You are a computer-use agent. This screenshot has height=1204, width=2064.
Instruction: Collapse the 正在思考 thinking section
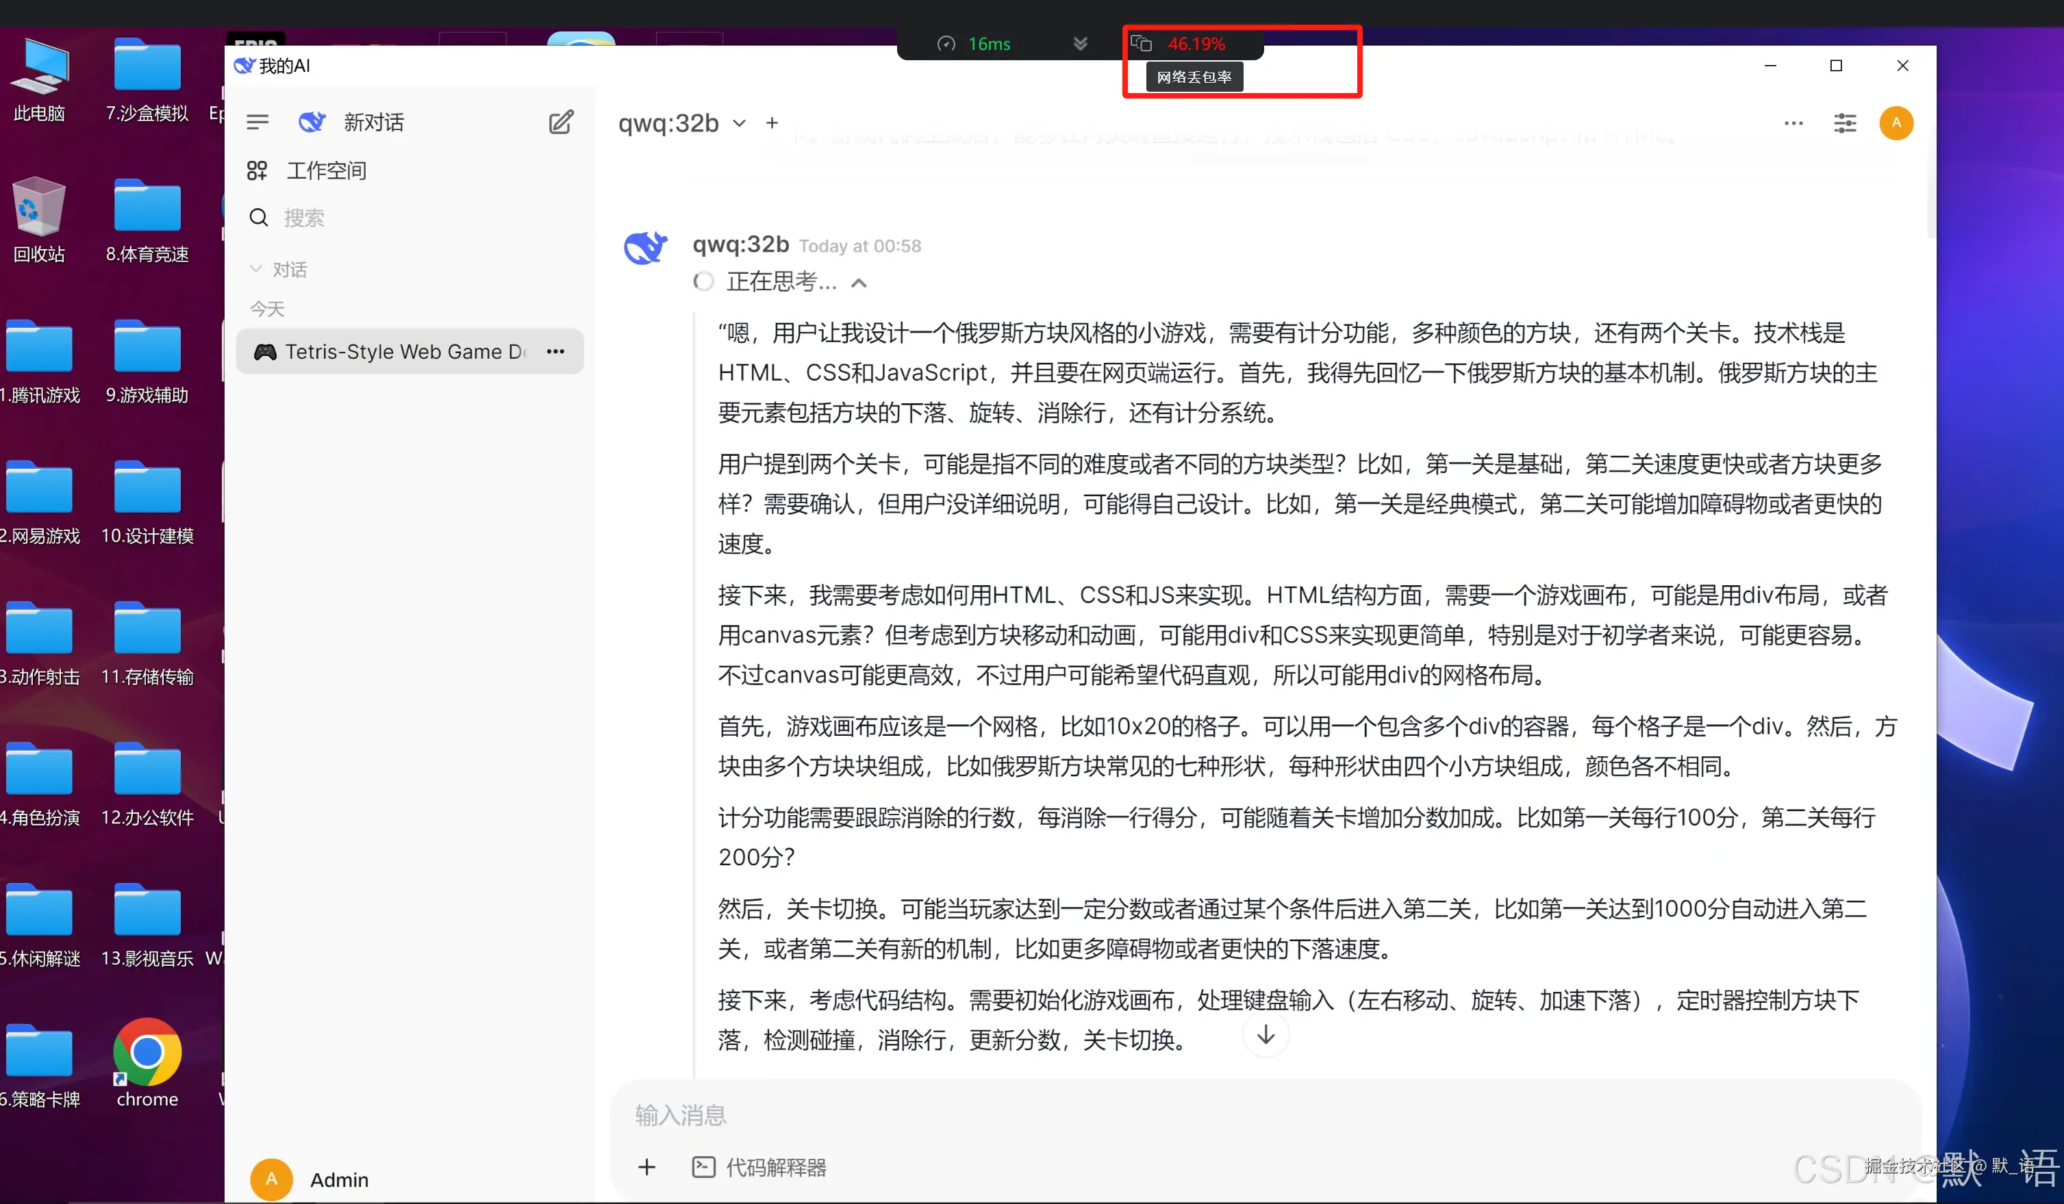(x=858, y=281)
